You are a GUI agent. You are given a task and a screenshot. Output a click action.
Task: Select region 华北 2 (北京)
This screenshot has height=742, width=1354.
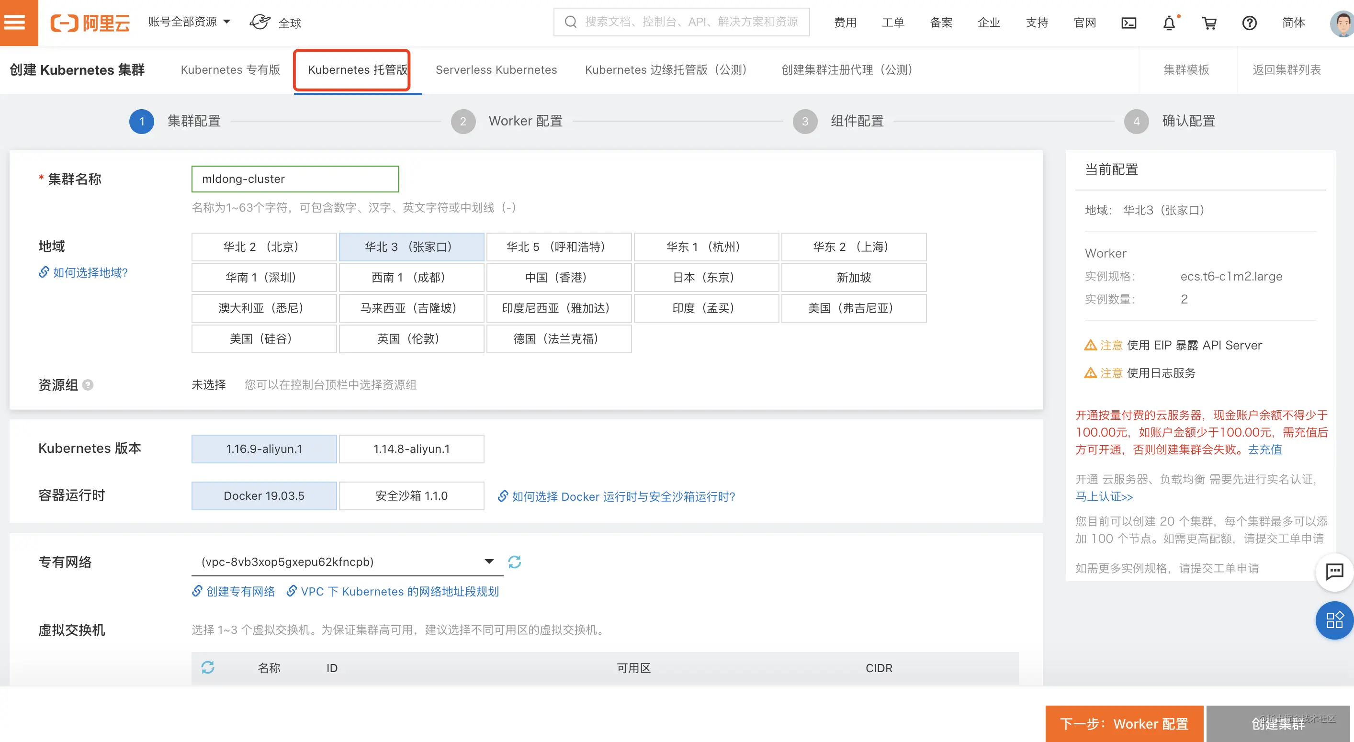click(264, 247)
